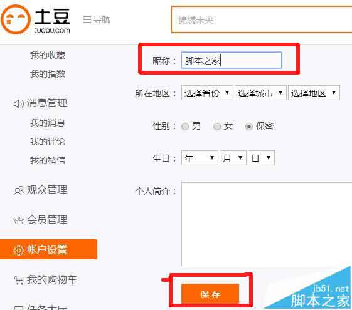Viewport: 352px width, 310px height.
Task: Open the 日 birthday day dropdown
Action: point(261,158)
